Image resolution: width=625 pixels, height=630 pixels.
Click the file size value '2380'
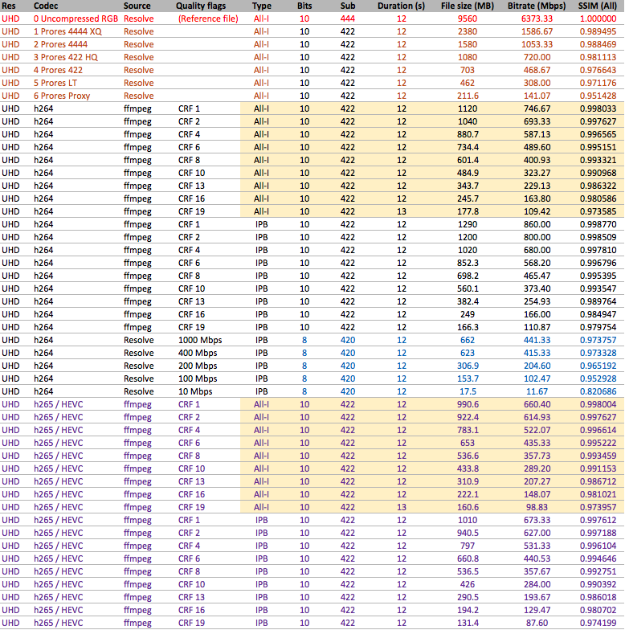tap(468, 32)
